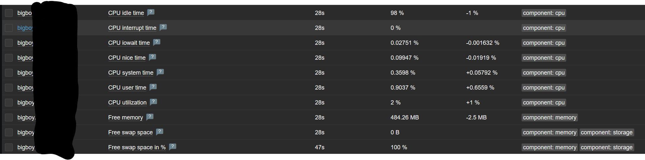
Task: Select checkbox for CPU idle time row
Action: pos(9,13)
